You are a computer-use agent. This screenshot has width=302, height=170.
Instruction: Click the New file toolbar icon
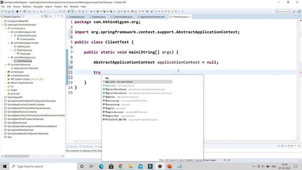(2, 11)
